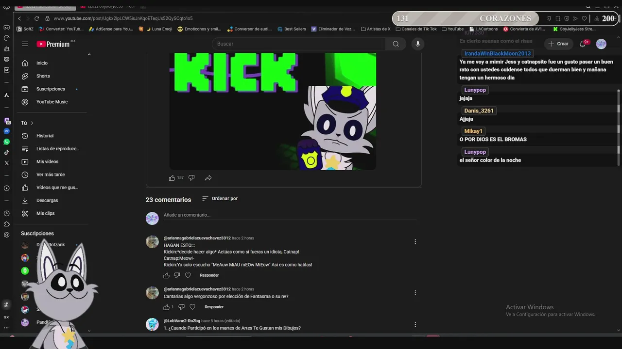622x349 pixels.
Task: Open WhatsApp in the Opera sidebar
Action: click(6, 142)
